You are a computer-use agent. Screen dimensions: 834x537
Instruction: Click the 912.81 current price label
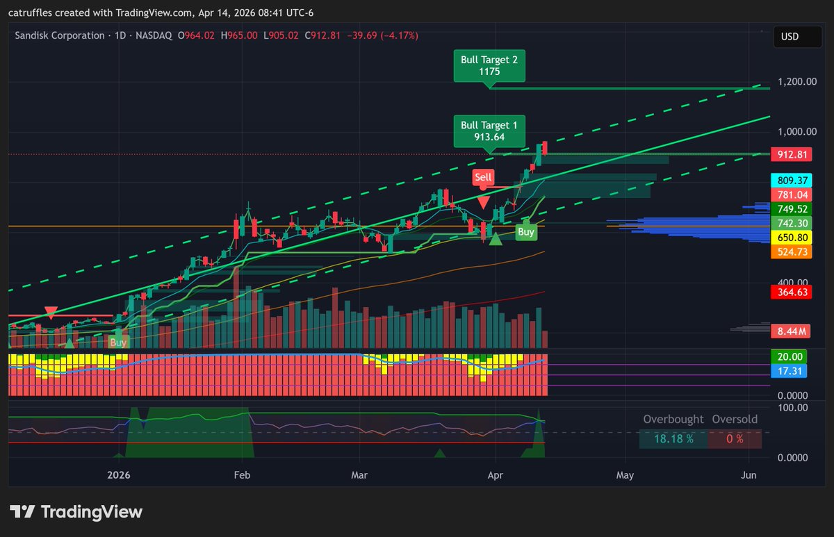tap(792, 154)
